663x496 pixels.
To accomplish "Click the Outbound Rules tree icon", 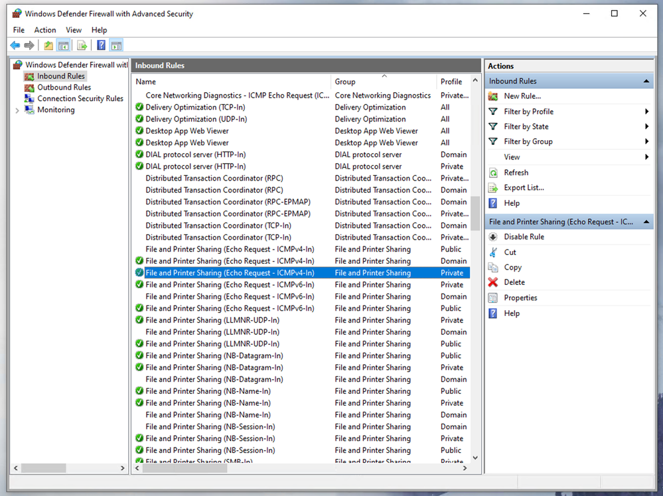I will (x=29, y=88).
